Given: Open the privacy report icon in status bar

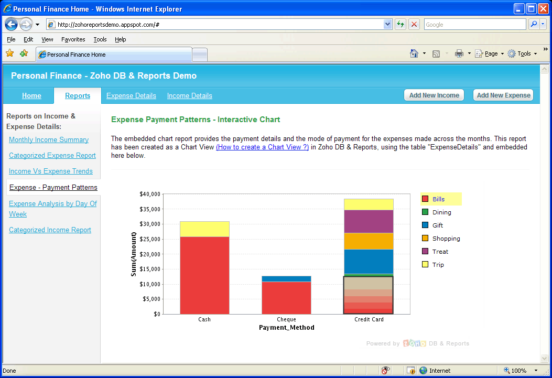Looking at the screenshot, I should [386, 371].
